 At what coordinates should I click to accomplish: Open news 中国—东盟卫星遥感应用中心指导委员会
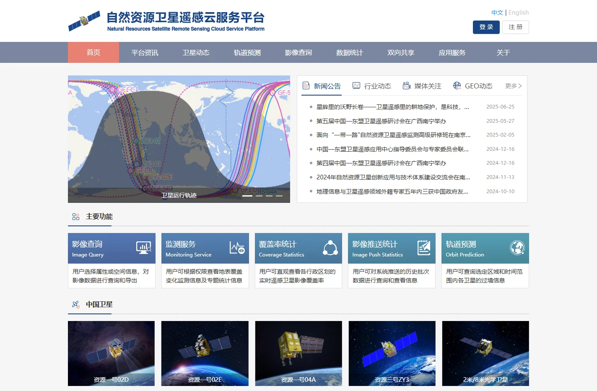[392, 149]
